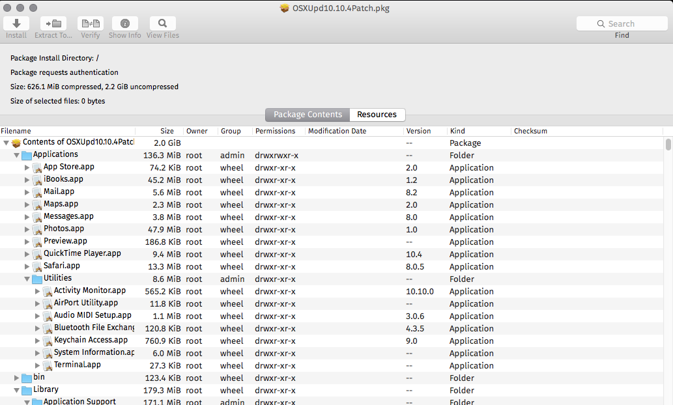The height and width of the screenshot is (405, 673).
Task: Expand the App Store.app row
Action: 27,168
